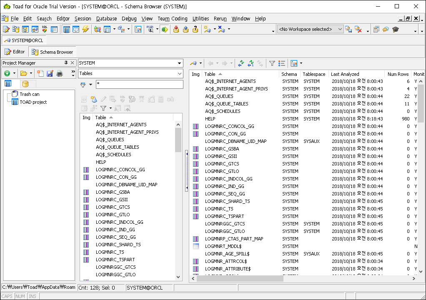The width and height of the screenshot is (426, 300).
Task: Click the print icon in Project Manager
Action: (60, 73)
